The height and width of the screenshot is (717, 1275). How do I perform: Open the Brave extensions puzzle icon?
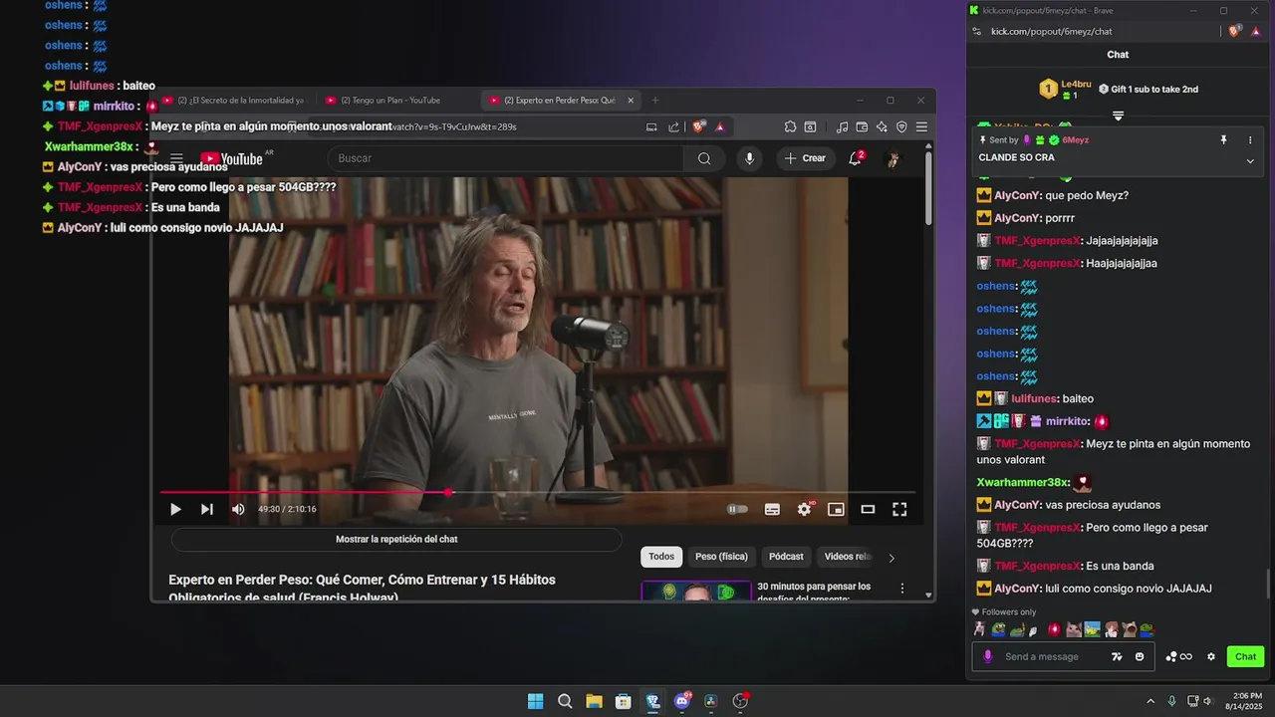pos(790,126)
